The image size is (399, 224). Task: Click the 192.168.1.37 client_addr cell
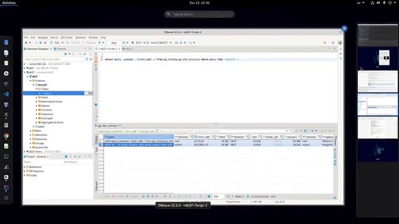(x=204, y=145)
